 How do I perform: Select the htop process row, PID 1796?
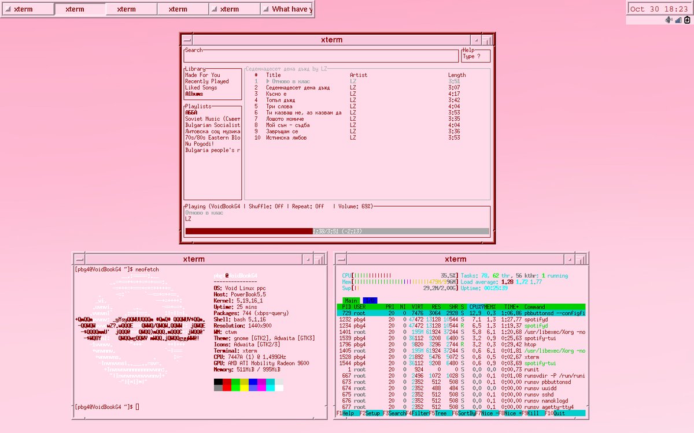pyautogui.click(x=461, y=345)
